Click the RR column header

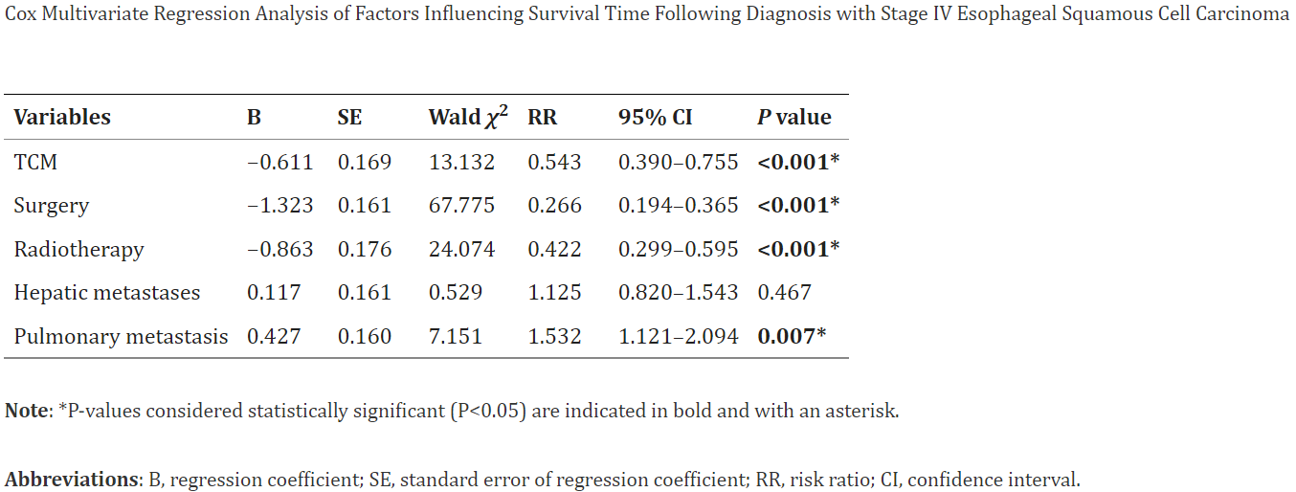coord(542,118)
